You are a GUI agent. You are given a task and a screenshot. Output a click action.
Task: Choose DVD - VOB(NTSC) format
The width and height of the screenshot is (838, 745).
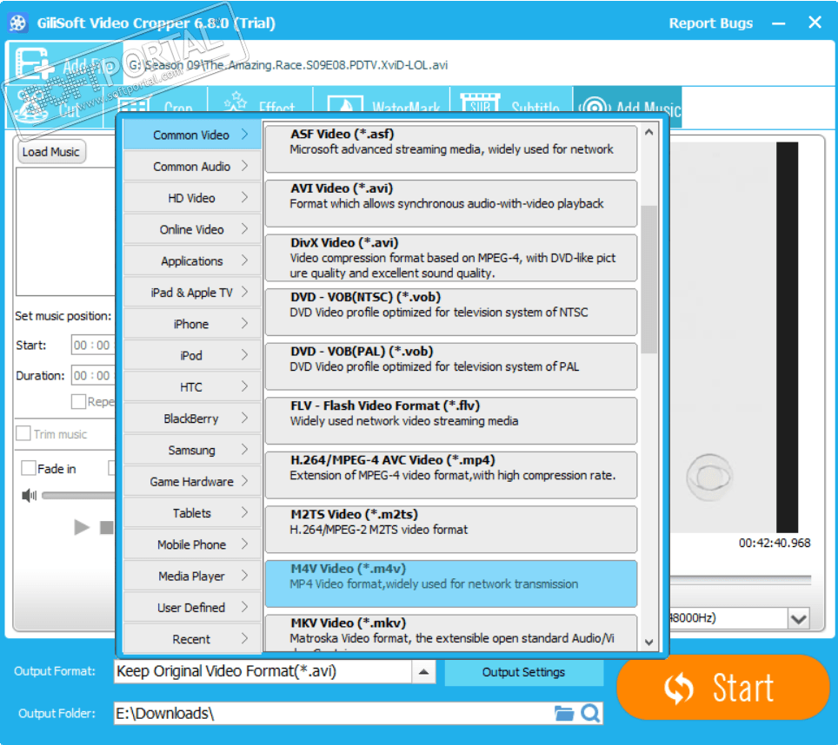(x=451, y=313)
